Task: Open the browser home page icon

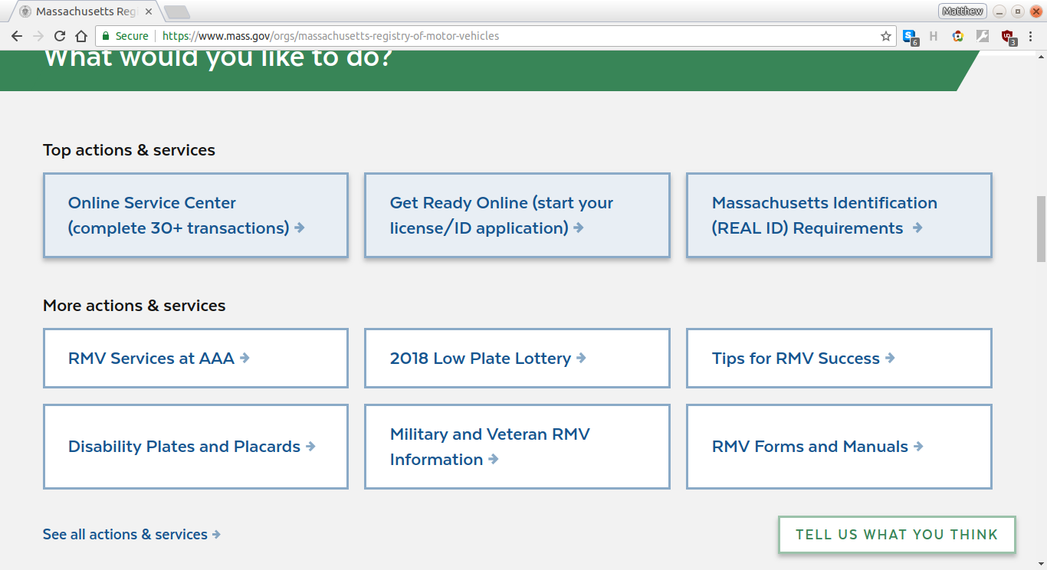Action: 81,36
